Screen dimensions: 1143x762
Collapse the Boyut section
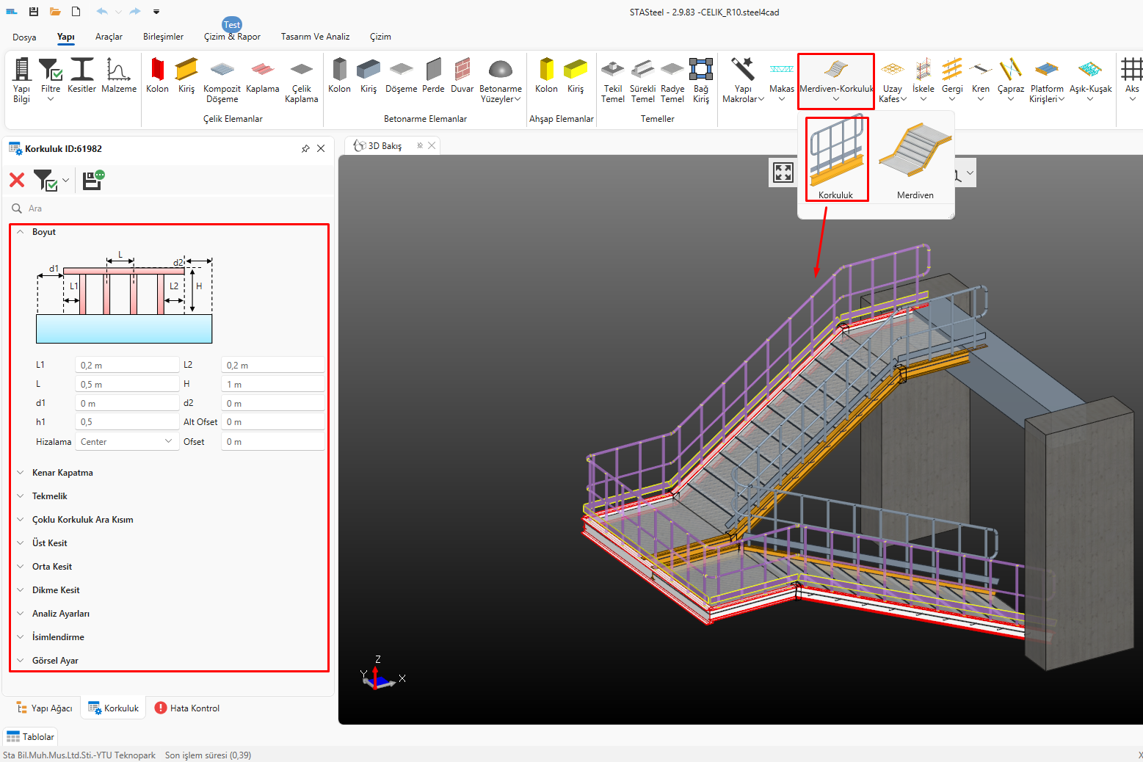click(21, 232)
